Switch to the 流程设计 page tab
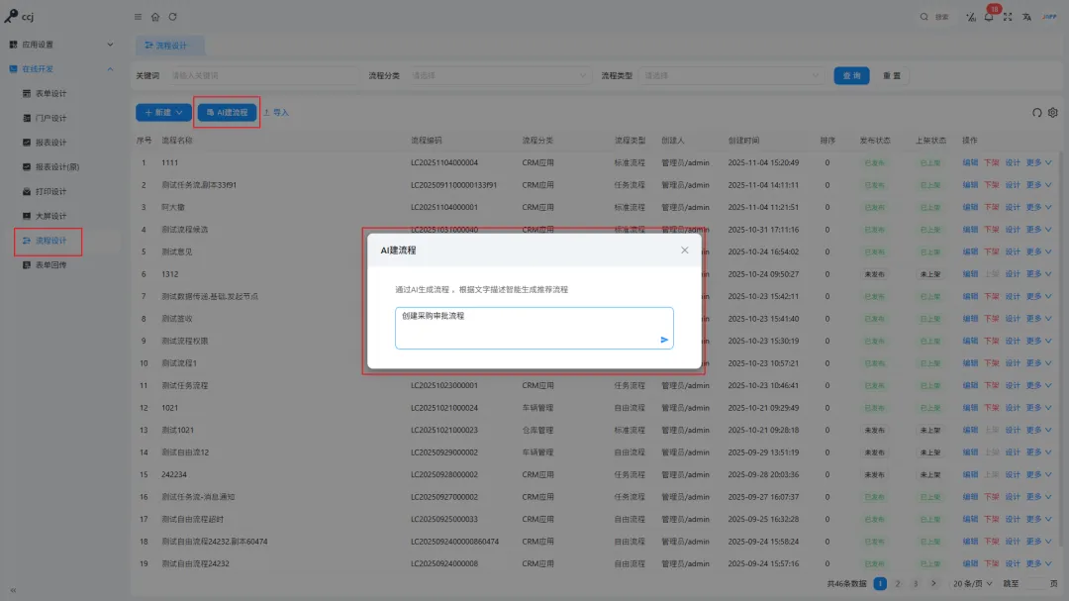Image resolution: width=1069 pixels, height=601 pixels. click(x=170, y=46)
